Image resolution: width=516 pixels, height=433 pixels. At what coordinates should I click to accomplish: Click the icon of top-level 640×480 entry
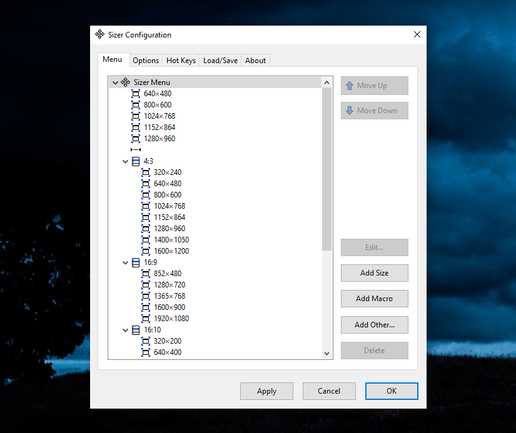tap(136, 94)
